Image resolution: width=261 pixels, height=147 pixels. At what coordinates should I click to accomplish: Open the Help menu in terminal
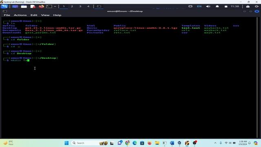[57, 15]
